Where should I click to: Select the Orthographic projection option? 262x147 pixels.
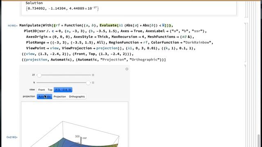tap(77, 97)
